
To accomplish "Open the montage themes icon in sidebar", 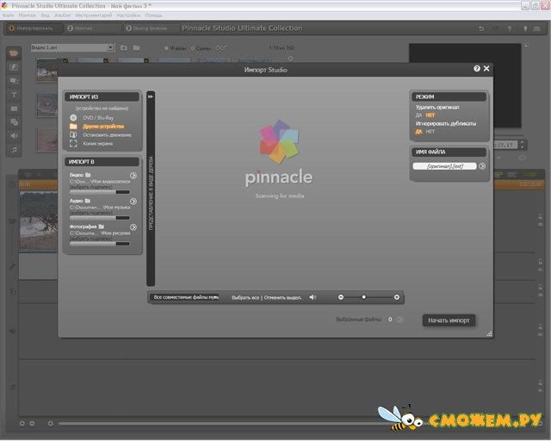I will click(x=14, y=81).
